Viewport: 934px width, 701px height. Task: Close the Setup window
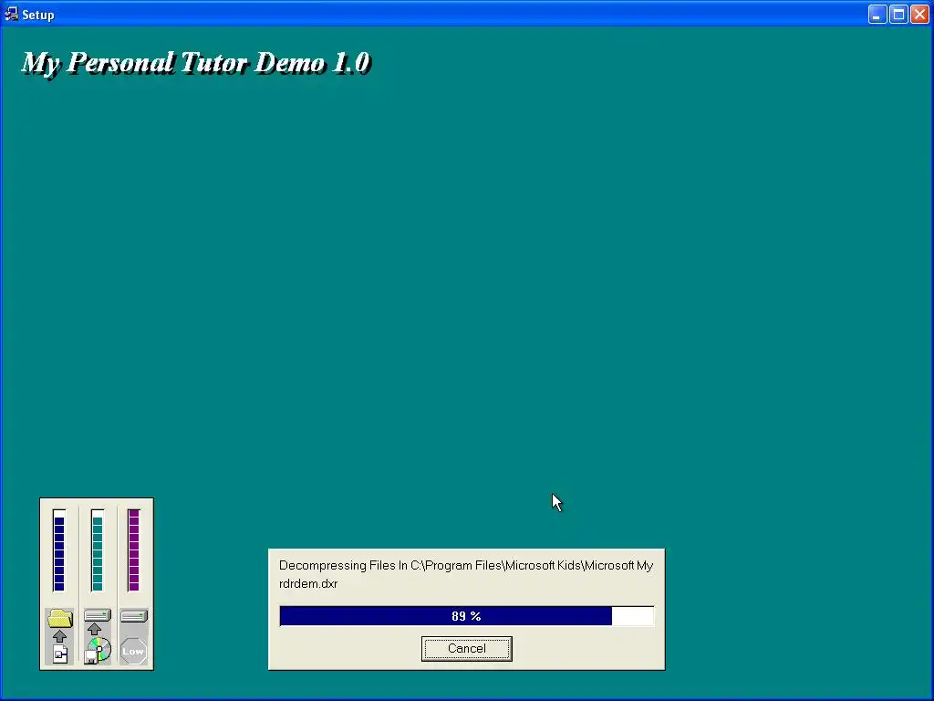919,15
